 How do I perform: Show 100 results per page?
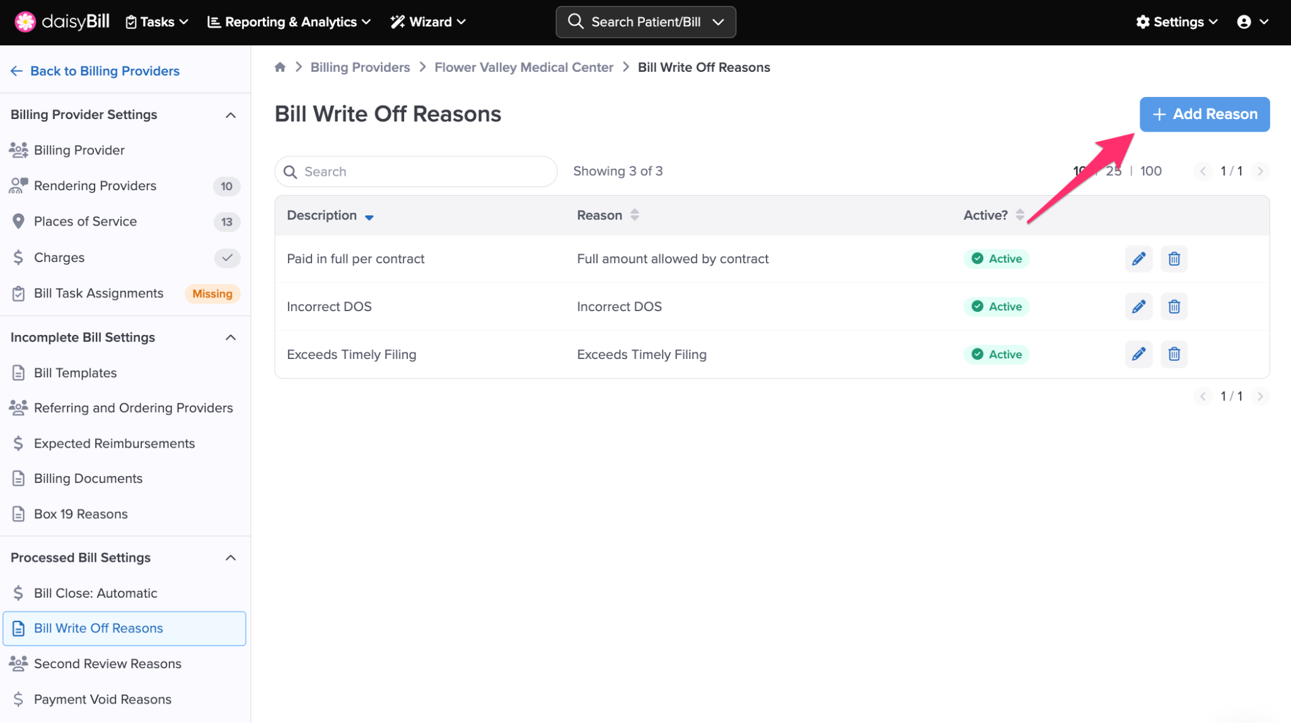point(1150,171)
